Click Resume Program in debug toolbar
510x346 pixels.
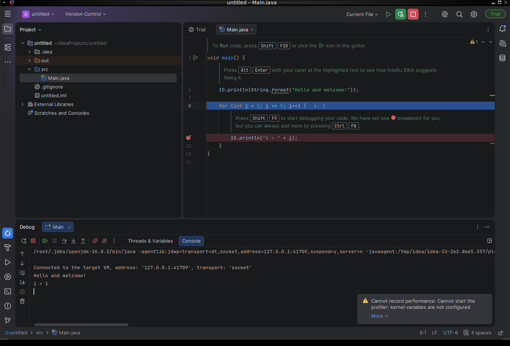(45, 241)
